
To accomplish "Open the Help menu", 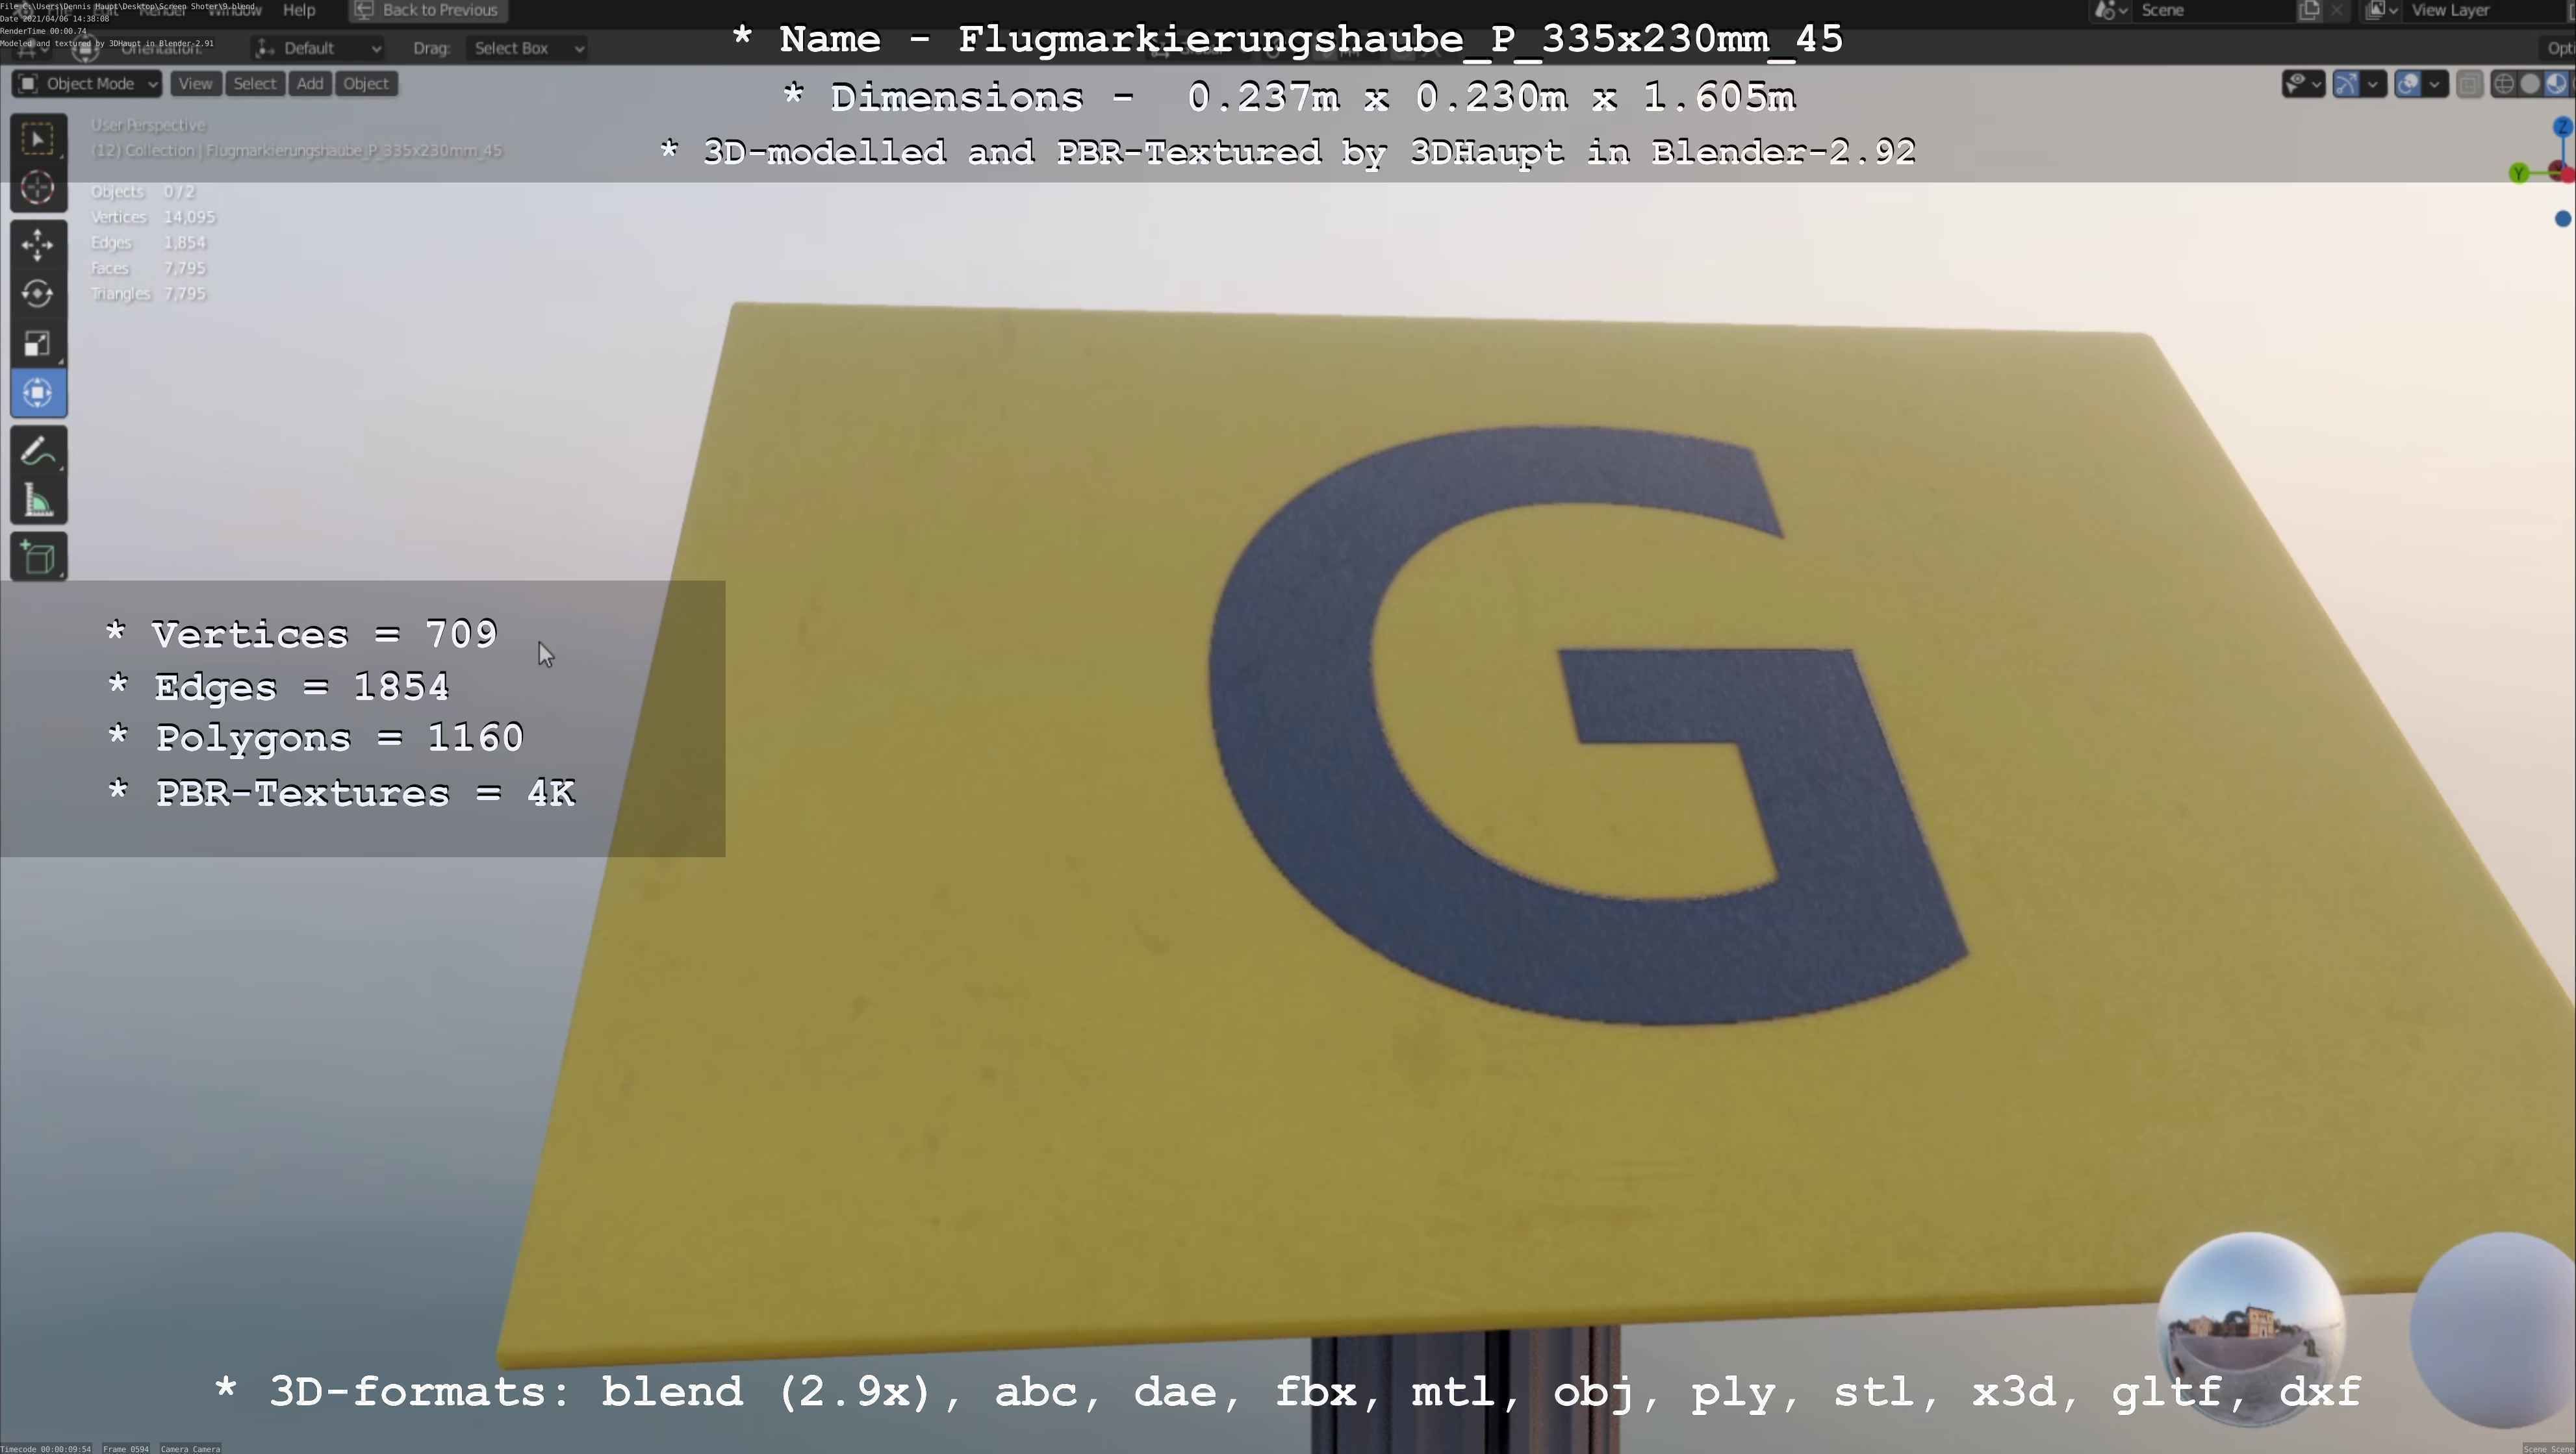I will 298,10.
